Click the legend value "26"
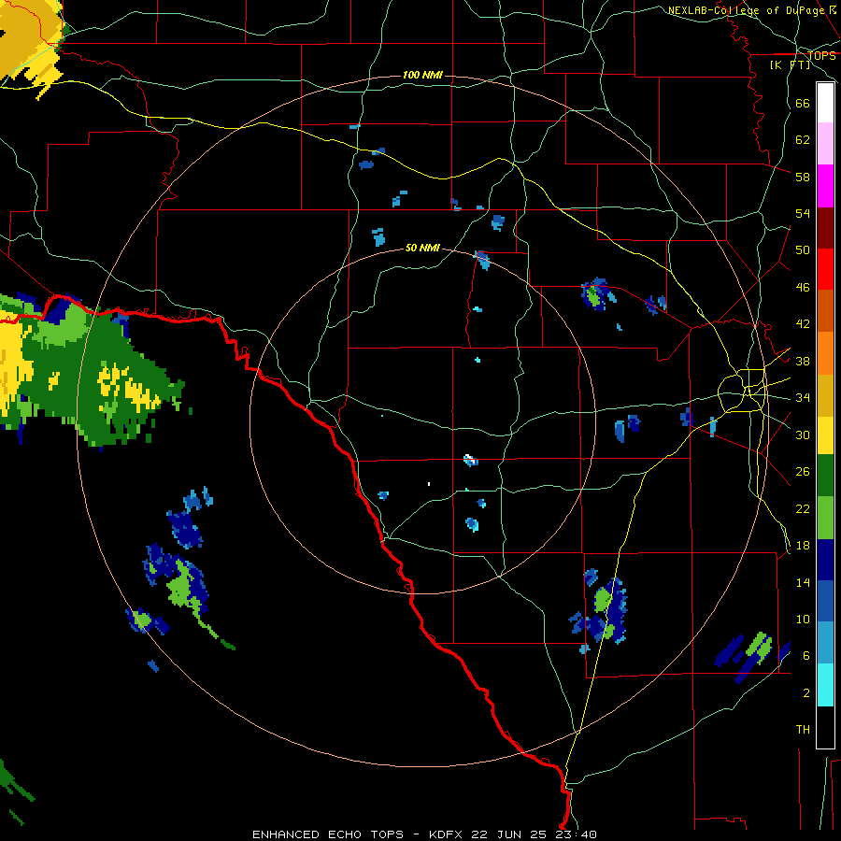The image size is (841, 841). tap(803, 472)
